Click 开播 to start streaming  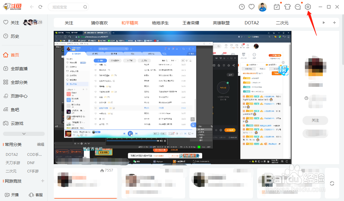[12, 195]
